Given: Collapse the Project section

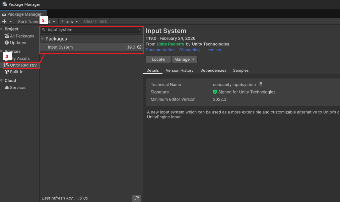Looking at the screenshot, I should click(x=2, y=29).
